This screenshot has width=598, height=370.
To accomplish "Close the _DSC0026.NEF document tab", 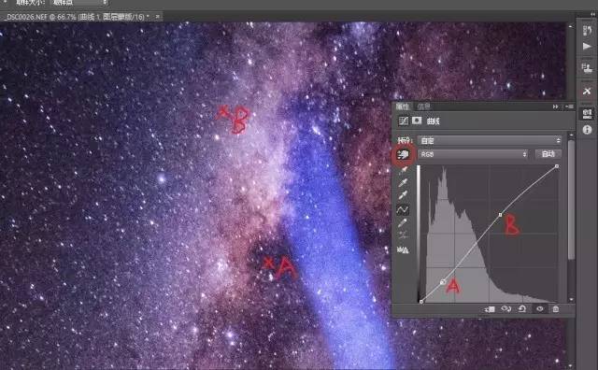I will (x=157, y=17).
